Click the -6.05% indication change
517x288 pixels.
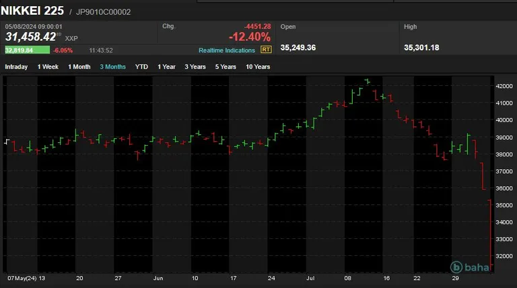[x=63, y=50]
